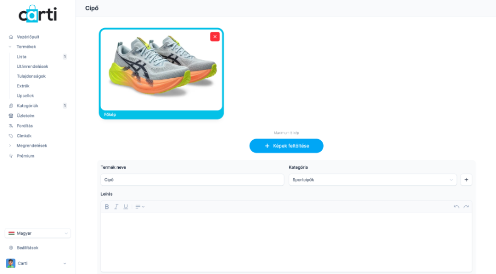Open Beállítások settings link
Viewport: 496px width, 274px height.
(28, 248)
